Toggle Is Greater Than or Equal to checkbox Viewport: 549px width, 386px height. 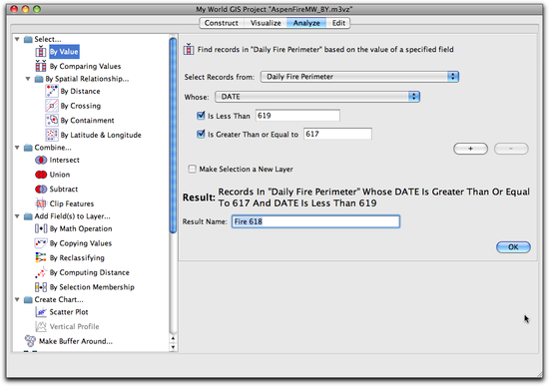pyautogui.click(x=201, y=134)
